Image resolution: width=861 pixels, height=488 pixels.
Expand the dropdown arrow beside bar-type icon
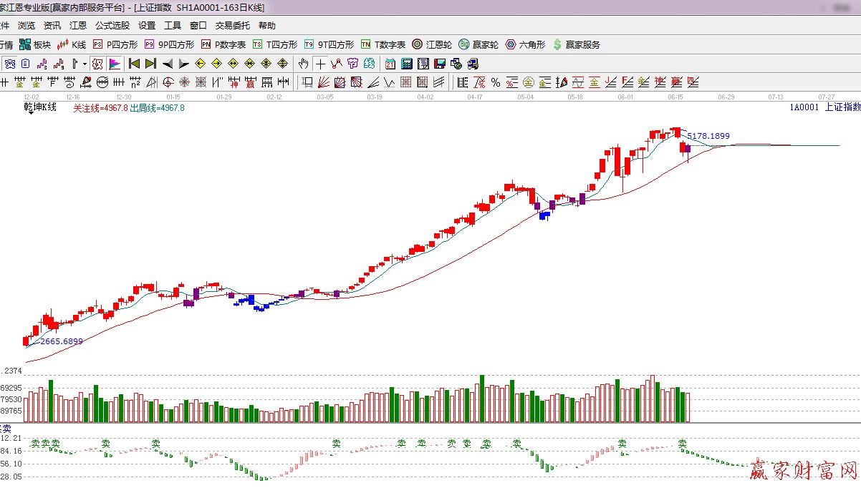(85, 64)
